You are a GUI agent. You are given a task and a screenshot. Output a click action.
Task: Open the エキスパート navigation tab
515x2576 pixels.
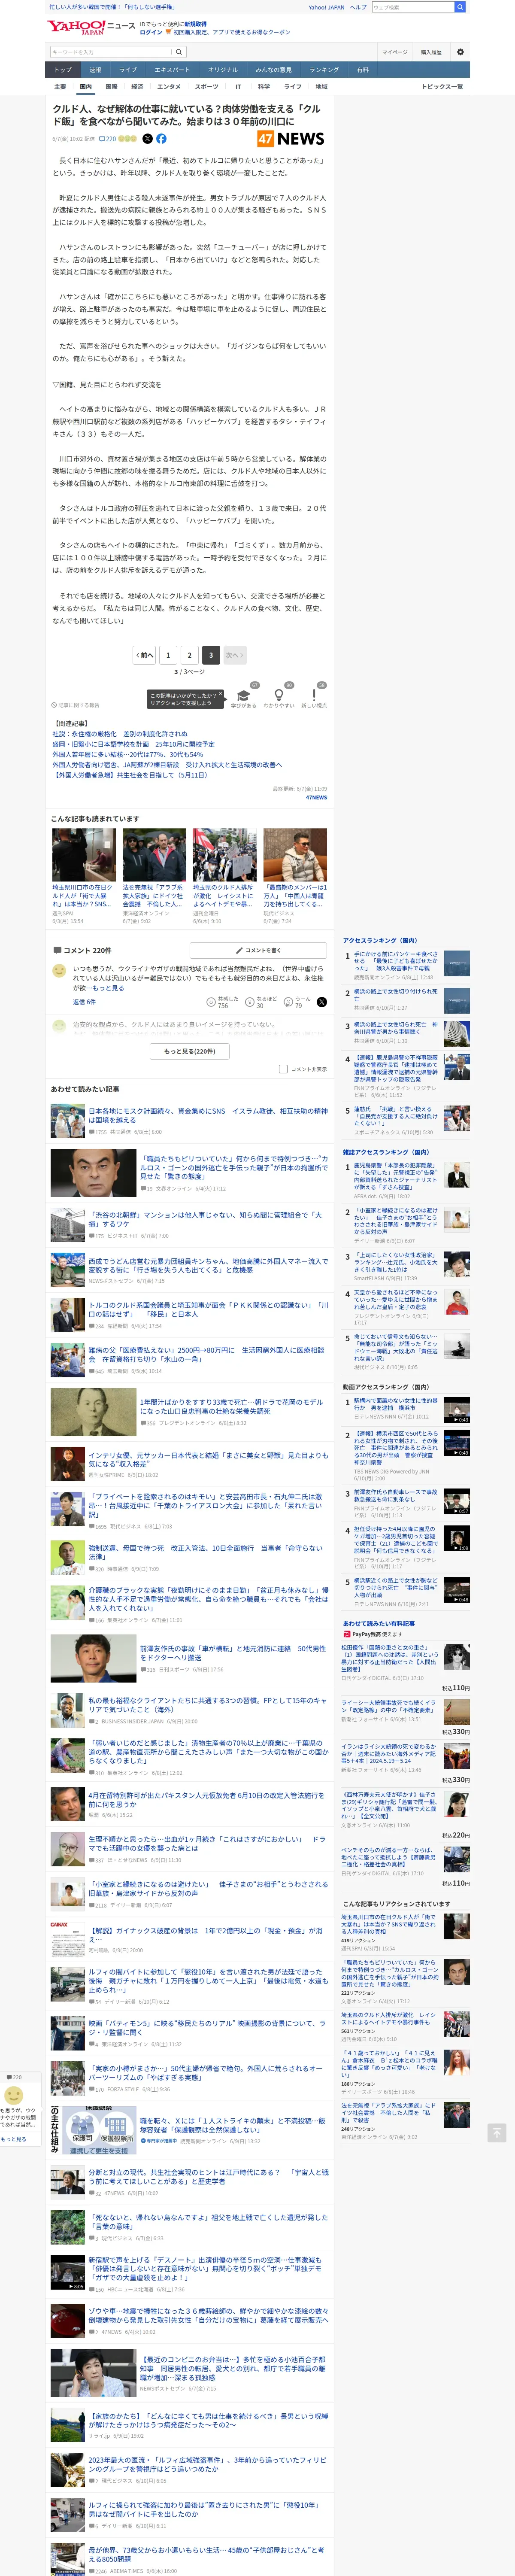[x=172, y=70]
